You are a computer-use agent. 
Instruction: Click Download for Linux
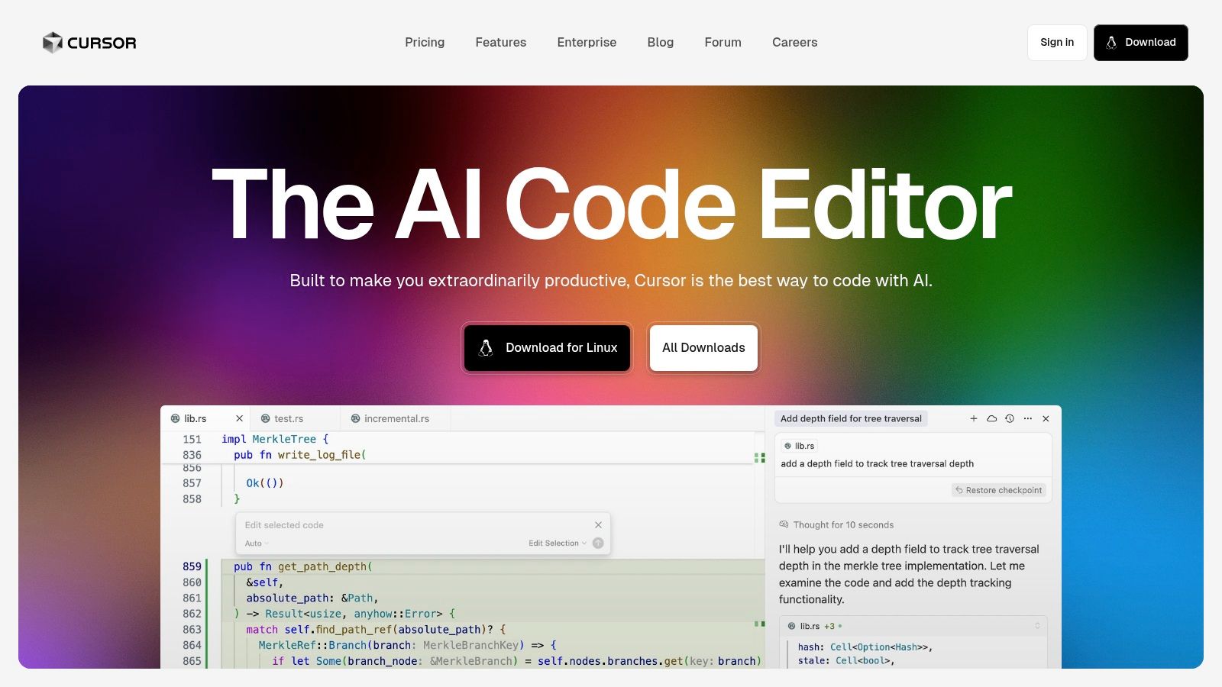[548, 348]
